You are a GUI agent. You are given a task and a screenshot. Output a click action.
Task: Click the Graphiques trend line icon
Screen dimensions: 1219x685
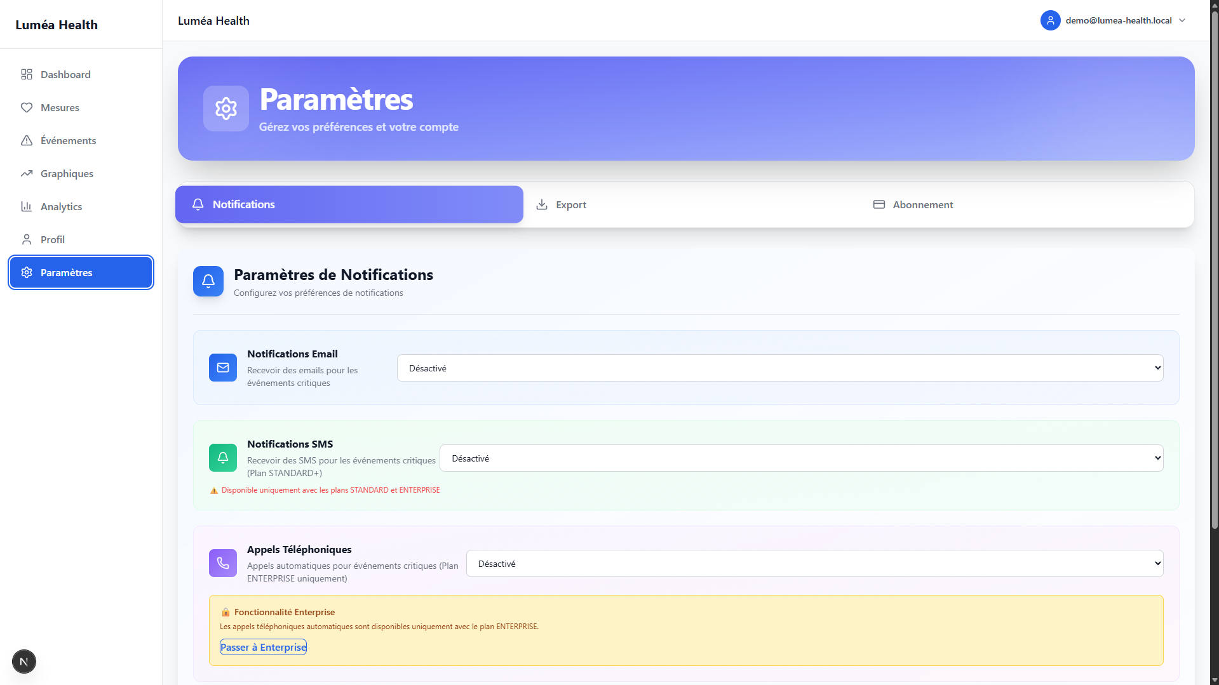point(27,173)
